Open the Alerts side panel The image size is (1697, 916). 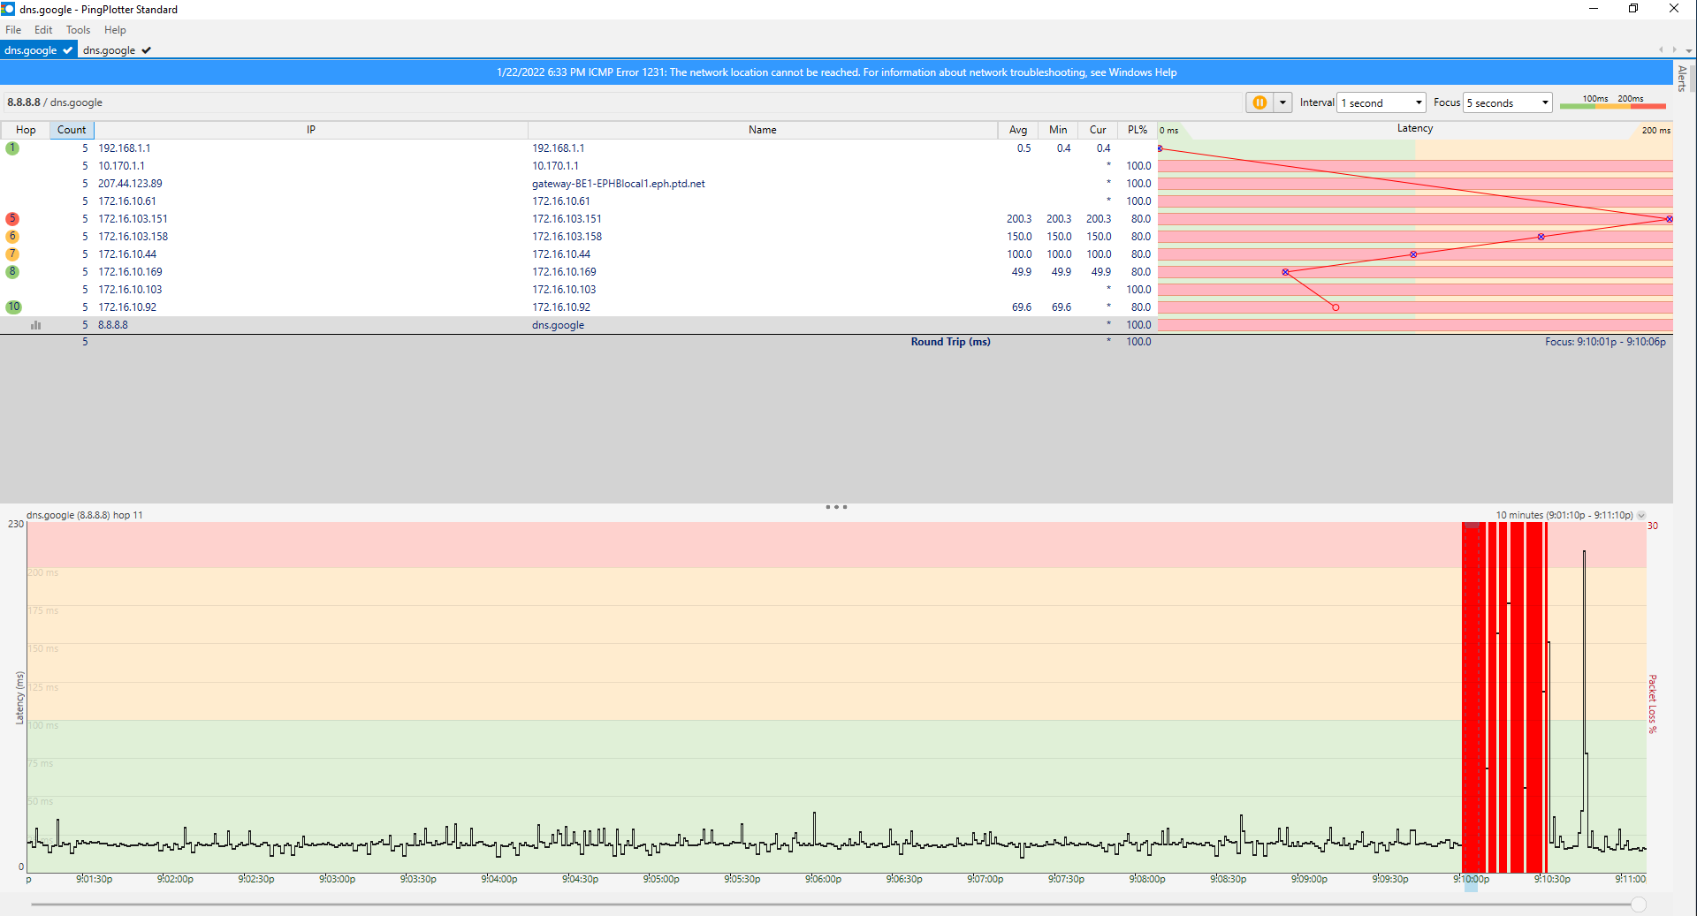point(1682,78)
